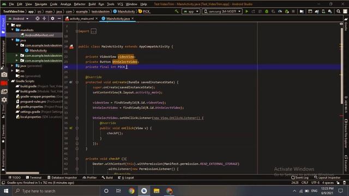This screenshot has width=349, height=196.
Task: Open the SDK Manager icon
Action: tap(330, 11)
